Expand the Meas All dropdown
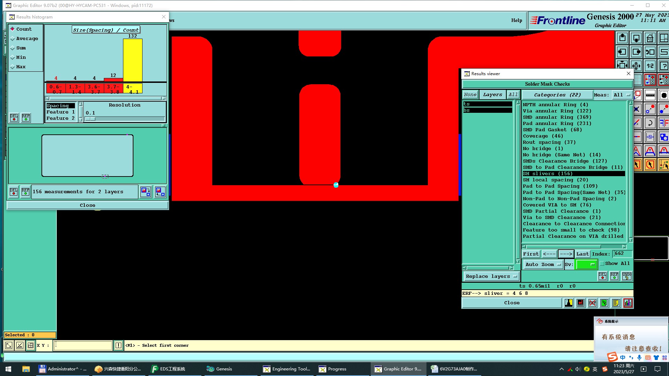 [x=622, y=95]
